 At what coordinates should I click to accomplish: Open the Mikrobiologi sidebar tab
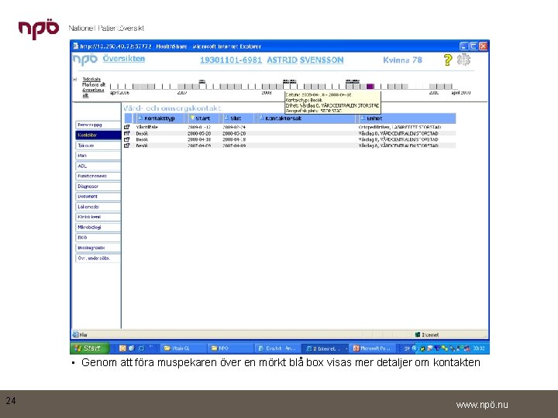tap(98, 227)
